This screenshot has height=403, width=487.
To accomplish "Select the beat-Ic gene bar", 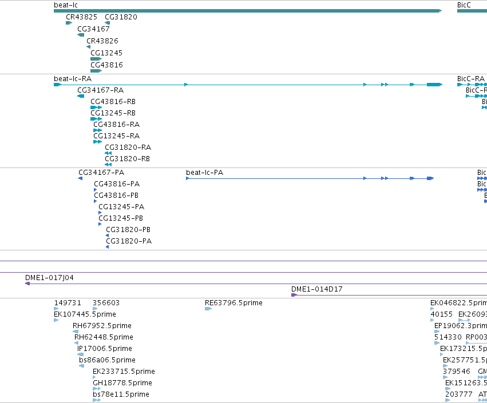I will [x=248, y=11].
